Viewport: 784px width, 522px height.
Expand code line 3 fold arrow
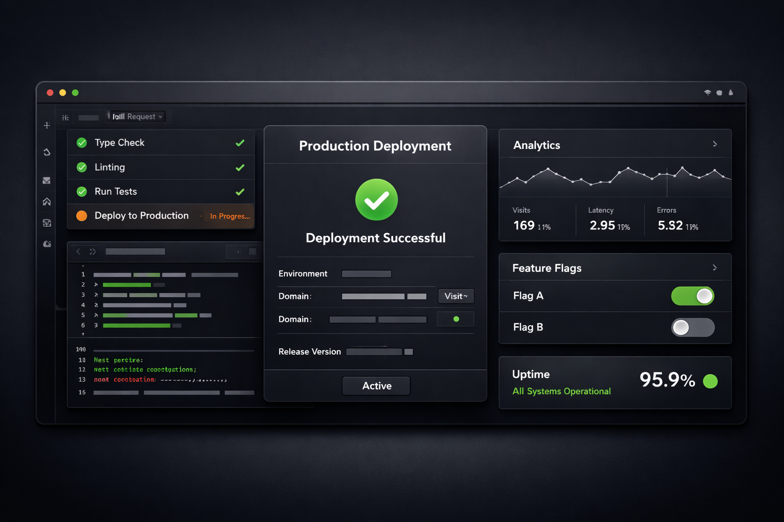click(96, 295)
